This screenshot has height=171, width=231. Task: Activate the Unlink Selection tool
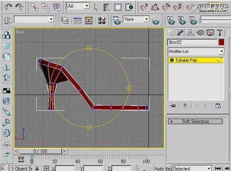point(45,7)
